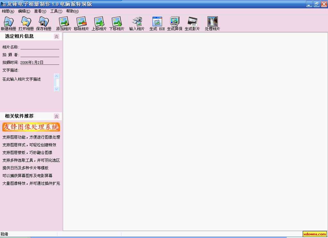Click the 新建相册 (new album) toolbar icon
Image resolution: width=328 pixels, height=238 pixels.
coord(8,24)
